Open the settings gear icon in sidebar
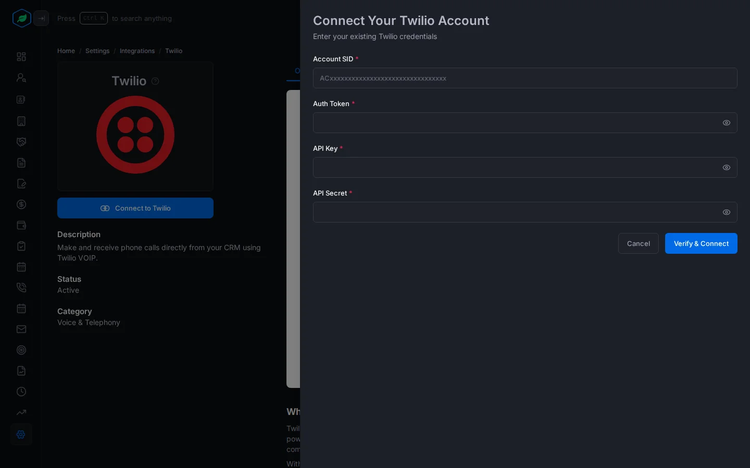This screenshot has width=750, height=468. point(21,434)
